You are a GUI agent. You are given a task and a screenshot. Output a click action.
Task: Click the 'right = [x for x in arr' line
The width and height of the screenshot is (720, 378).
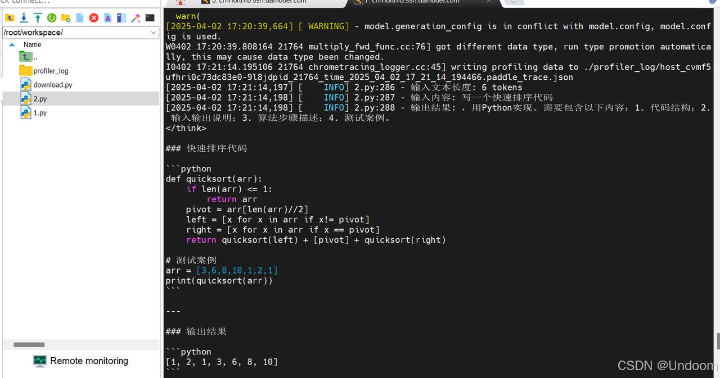click(283, 230)
